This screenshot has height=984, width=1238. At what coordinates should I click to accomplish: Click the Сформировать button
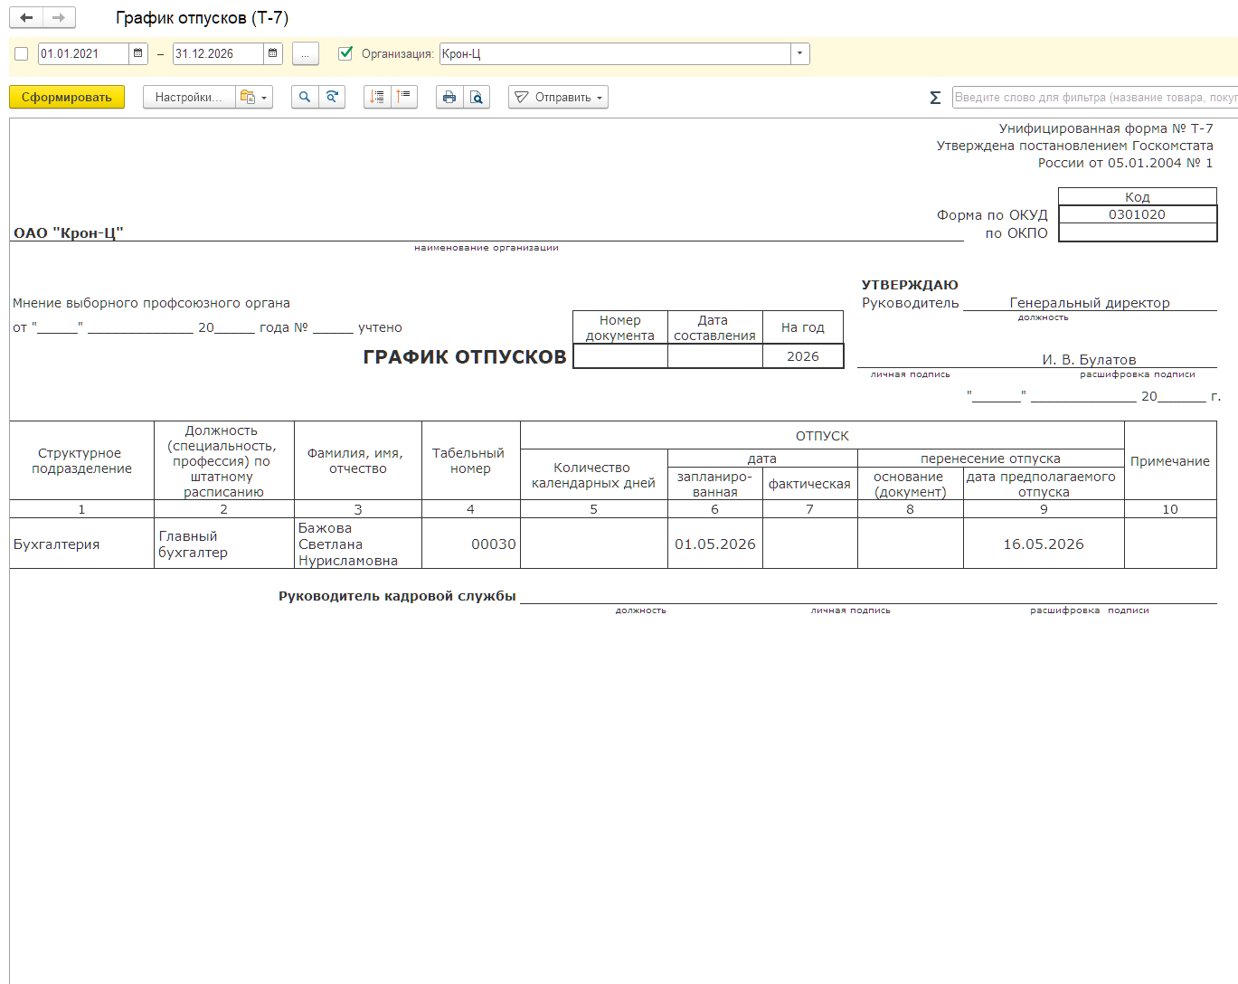[67, 97]
